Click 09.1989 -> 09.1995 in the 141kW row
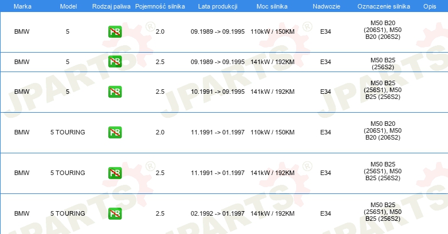Viewport: 448px width, 234px height. coord(218,62)
